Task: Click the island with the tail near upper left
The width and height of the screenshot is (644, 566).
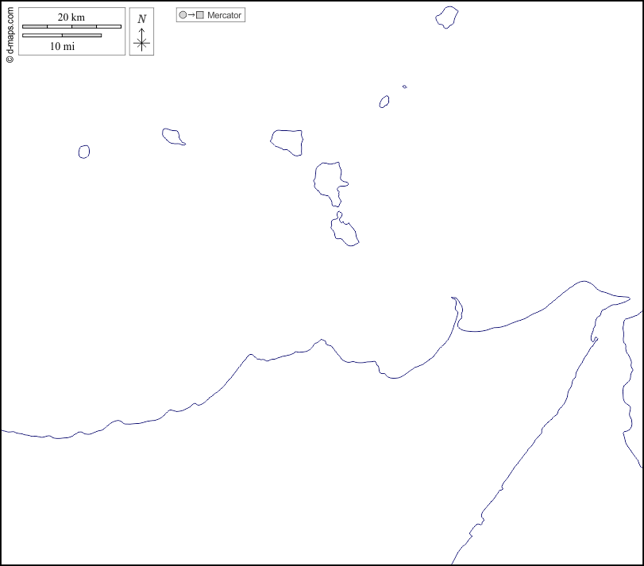Action: [x=172, y=136]
